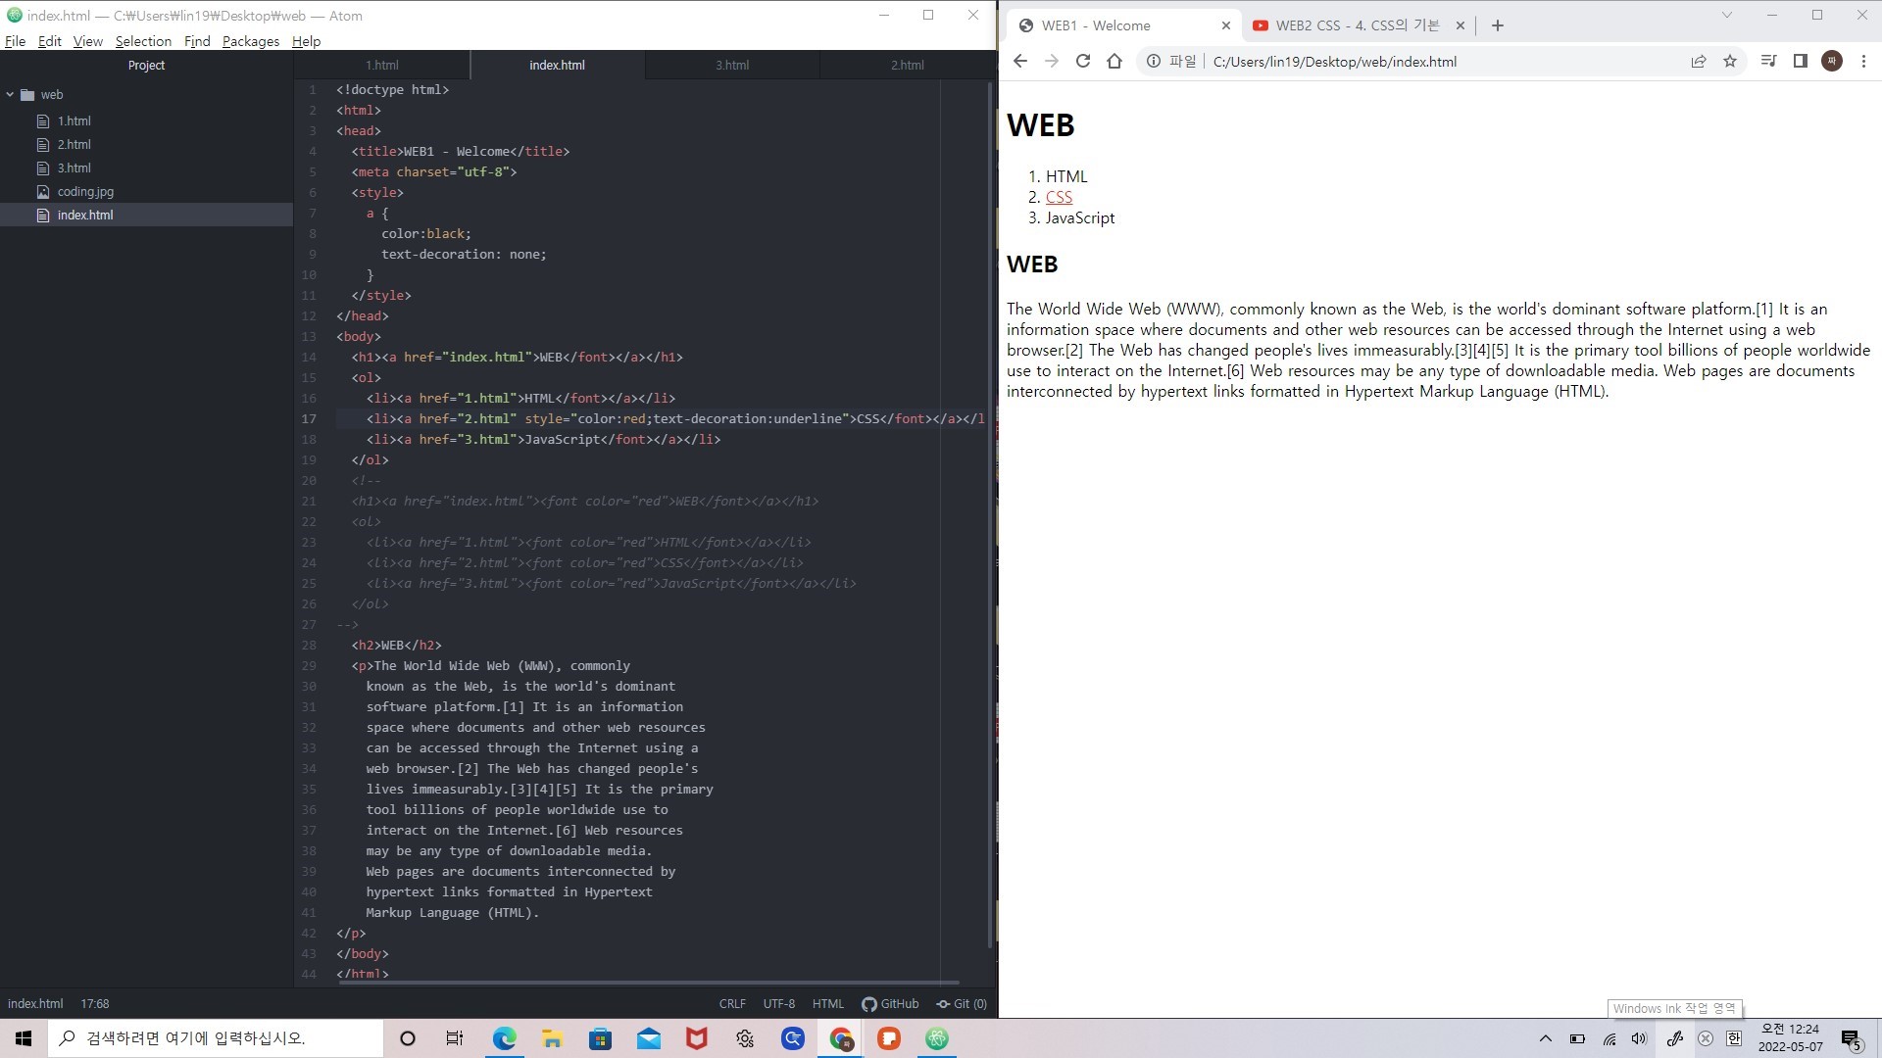1882x1058 pixels.
Task: Switch to the 3.html editor tab
Action: pos(731,65)
